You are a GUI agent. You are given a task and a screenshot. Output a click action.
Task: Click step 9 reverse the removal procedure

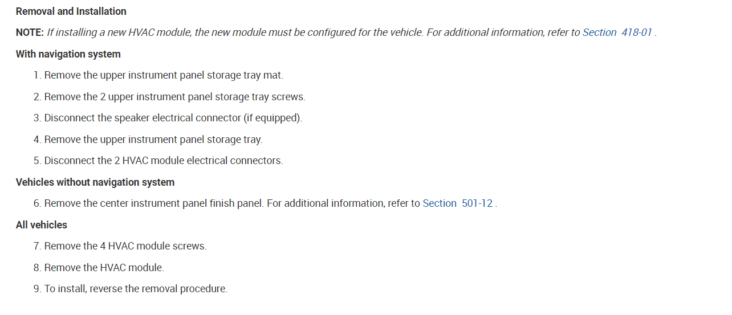pos(136,289)
